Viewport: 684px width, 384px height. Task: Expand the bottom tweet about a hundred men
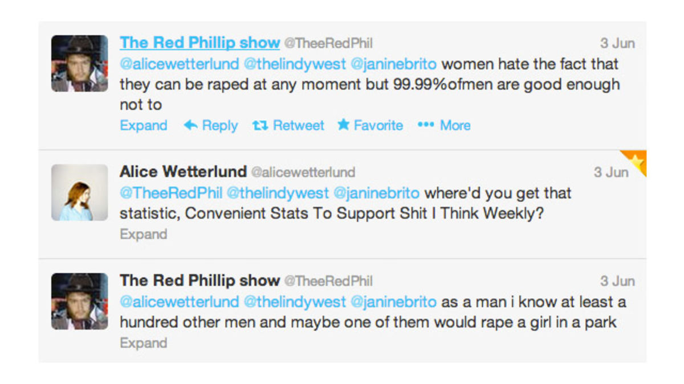(x=142, y=342)
